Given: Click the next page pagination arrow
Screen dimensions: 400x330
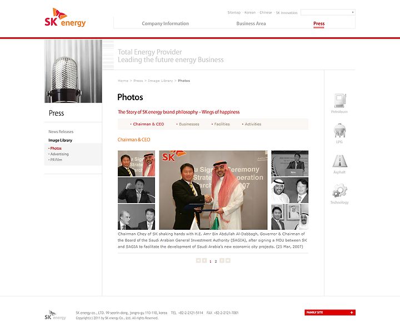Looking at the screenshot, I should [x=222, y=260].
